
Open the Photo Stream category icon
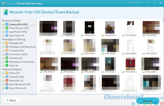point(7,28)
